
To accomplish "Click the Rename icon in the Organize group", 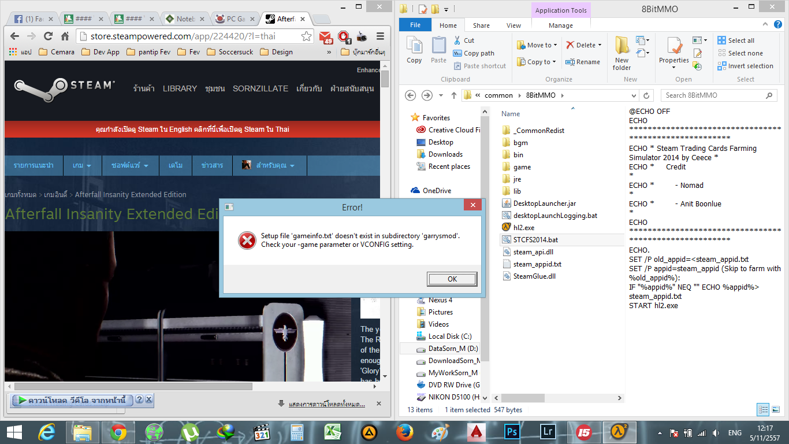I will tap(569, 62).
